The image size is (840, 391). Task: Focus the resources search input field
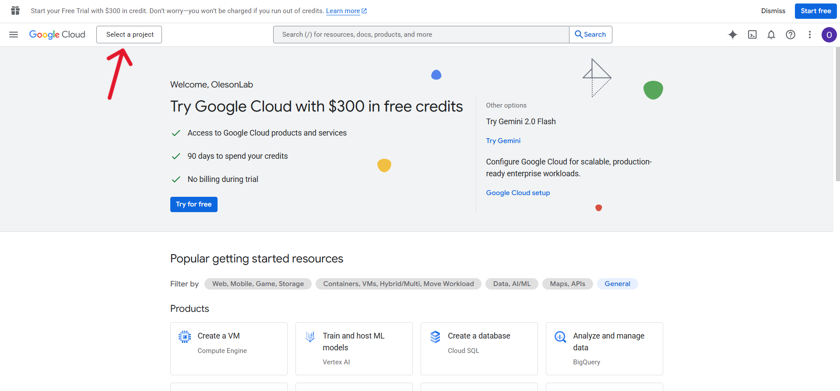pyautogui.click(x=420, y=35)
